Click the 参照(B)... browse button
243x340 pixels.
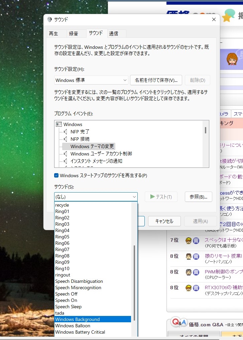(198, 197)
